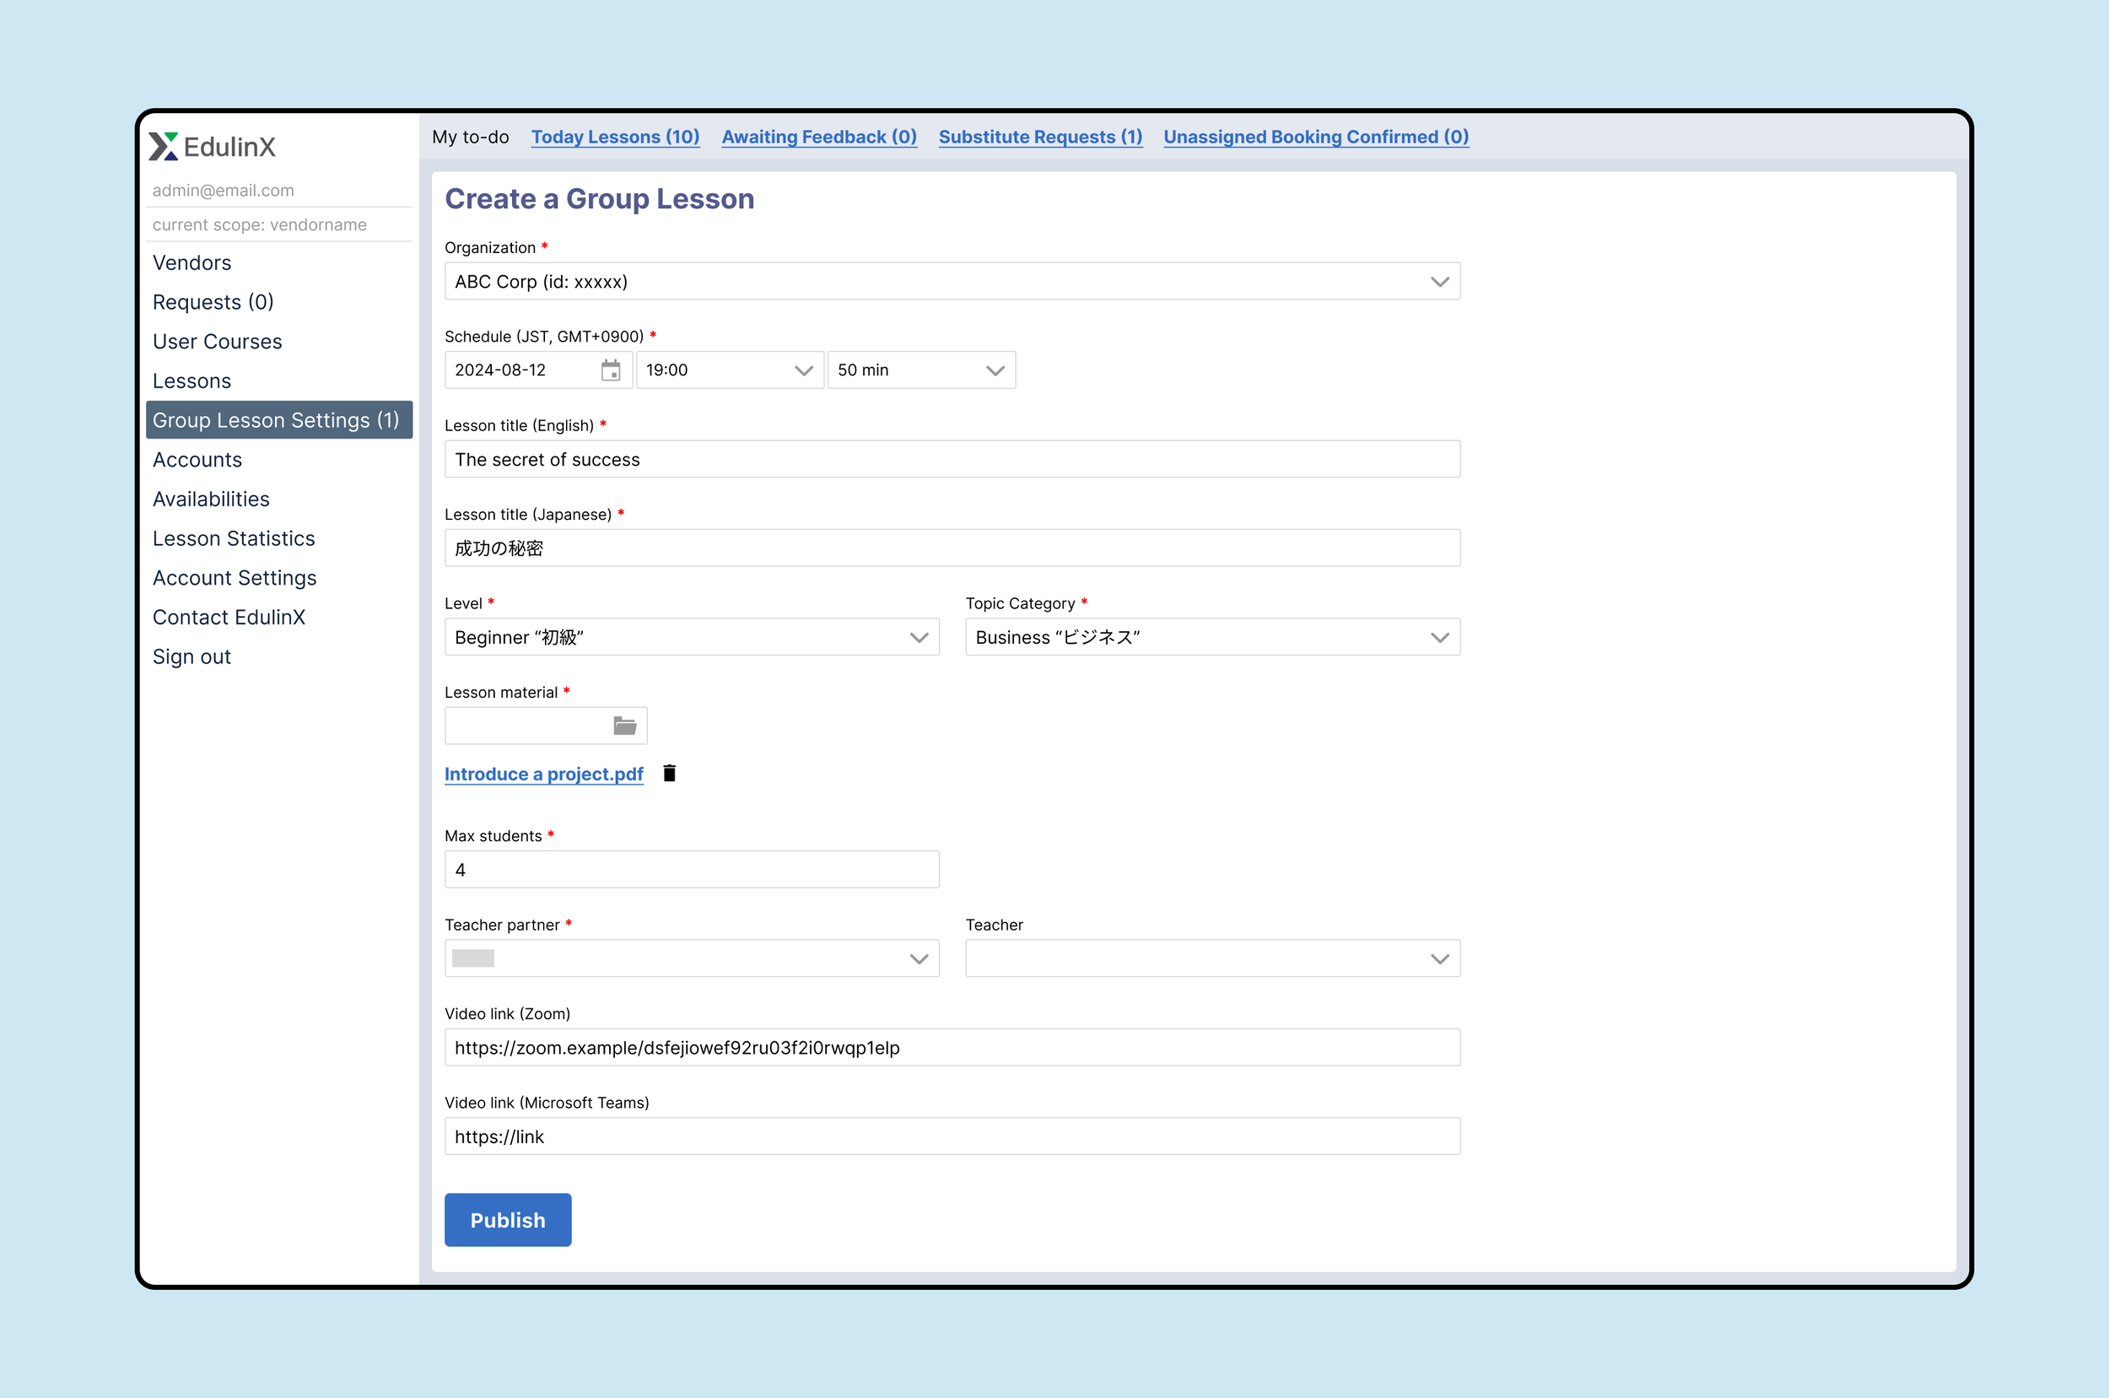Click the lesson material folder browse icon
This screenshot has width=2109, height=1398.
624,726
